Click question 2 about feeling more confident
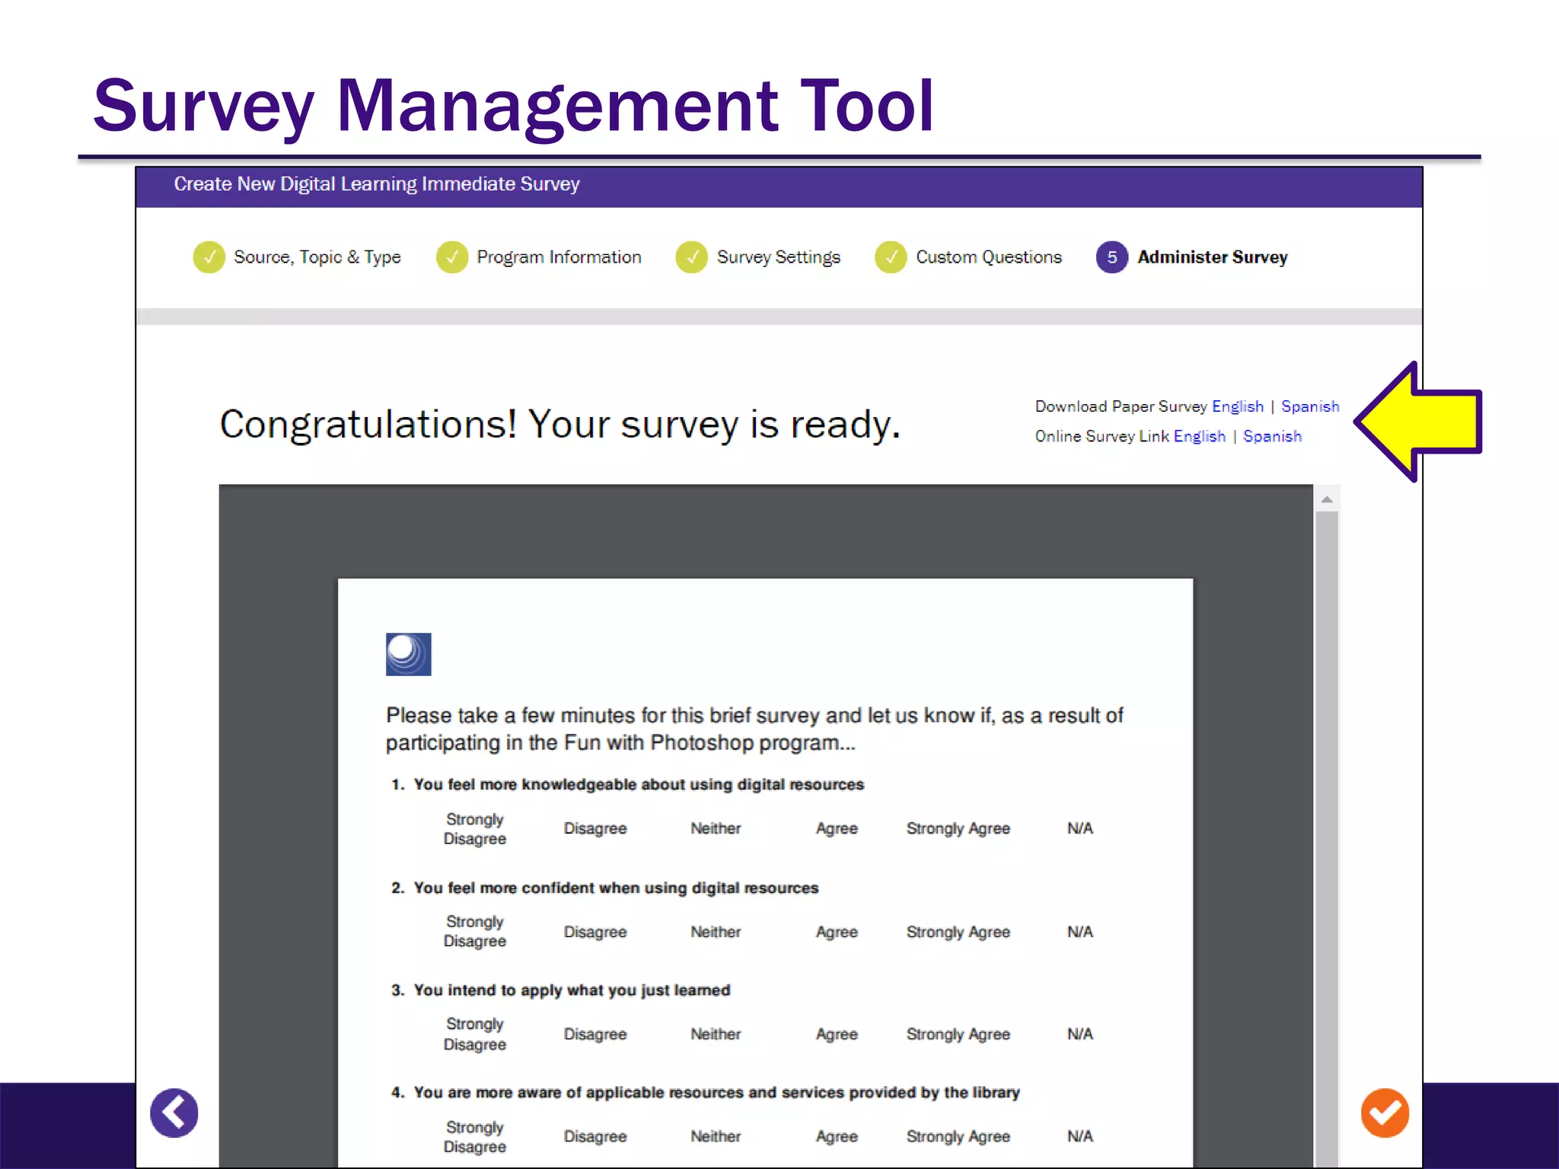Image resolution: width=1559 pixels, height=1169 pixels. coord(605,888)
